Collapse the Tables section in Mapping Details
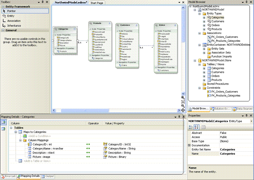The width and height of the screenshot is (254, 180). [11, 128]
